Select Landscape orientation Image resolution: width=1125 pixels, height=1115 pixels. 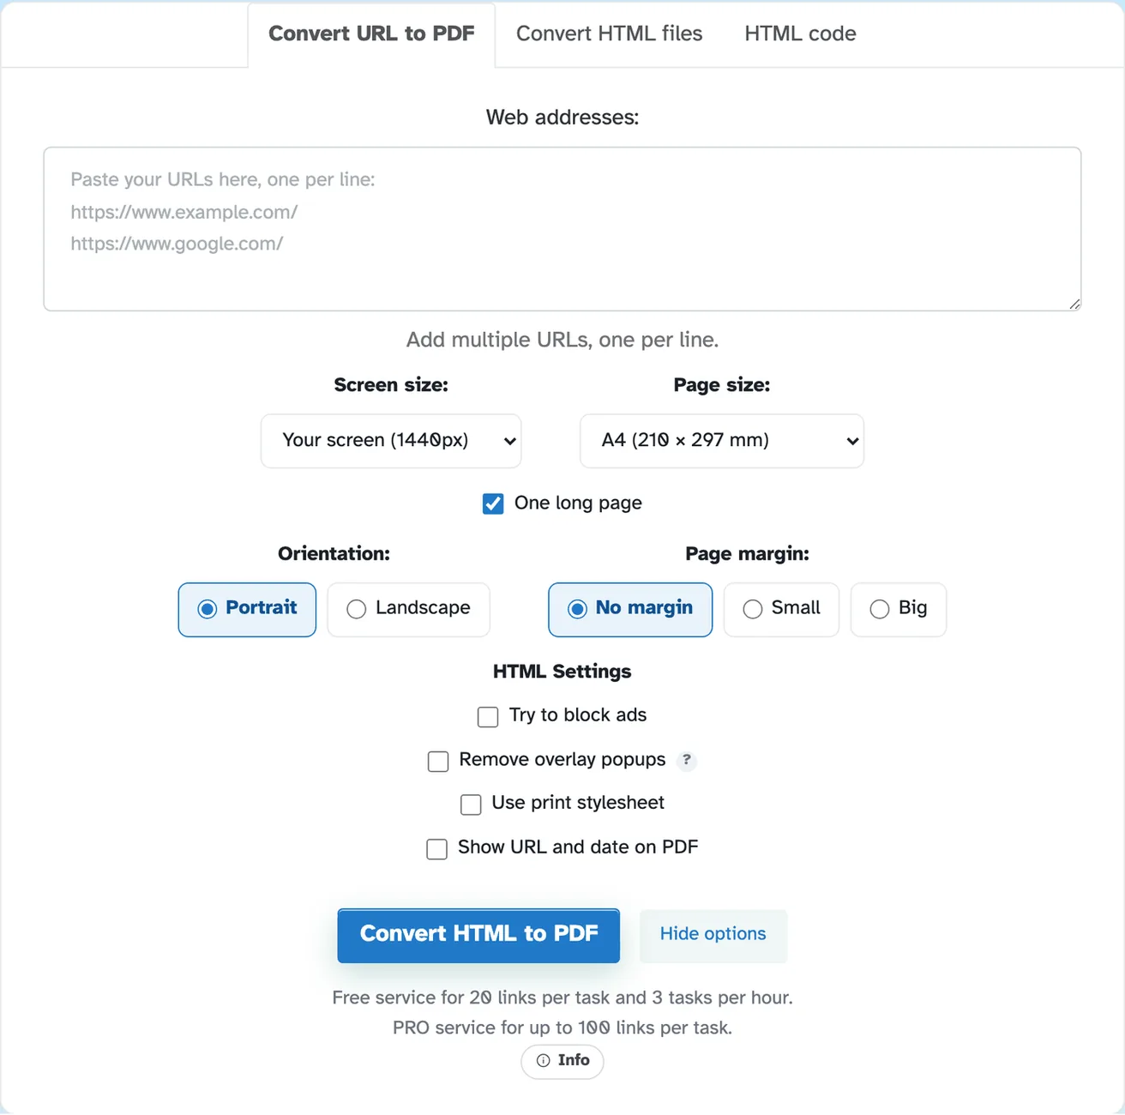[x=409, y=609]
